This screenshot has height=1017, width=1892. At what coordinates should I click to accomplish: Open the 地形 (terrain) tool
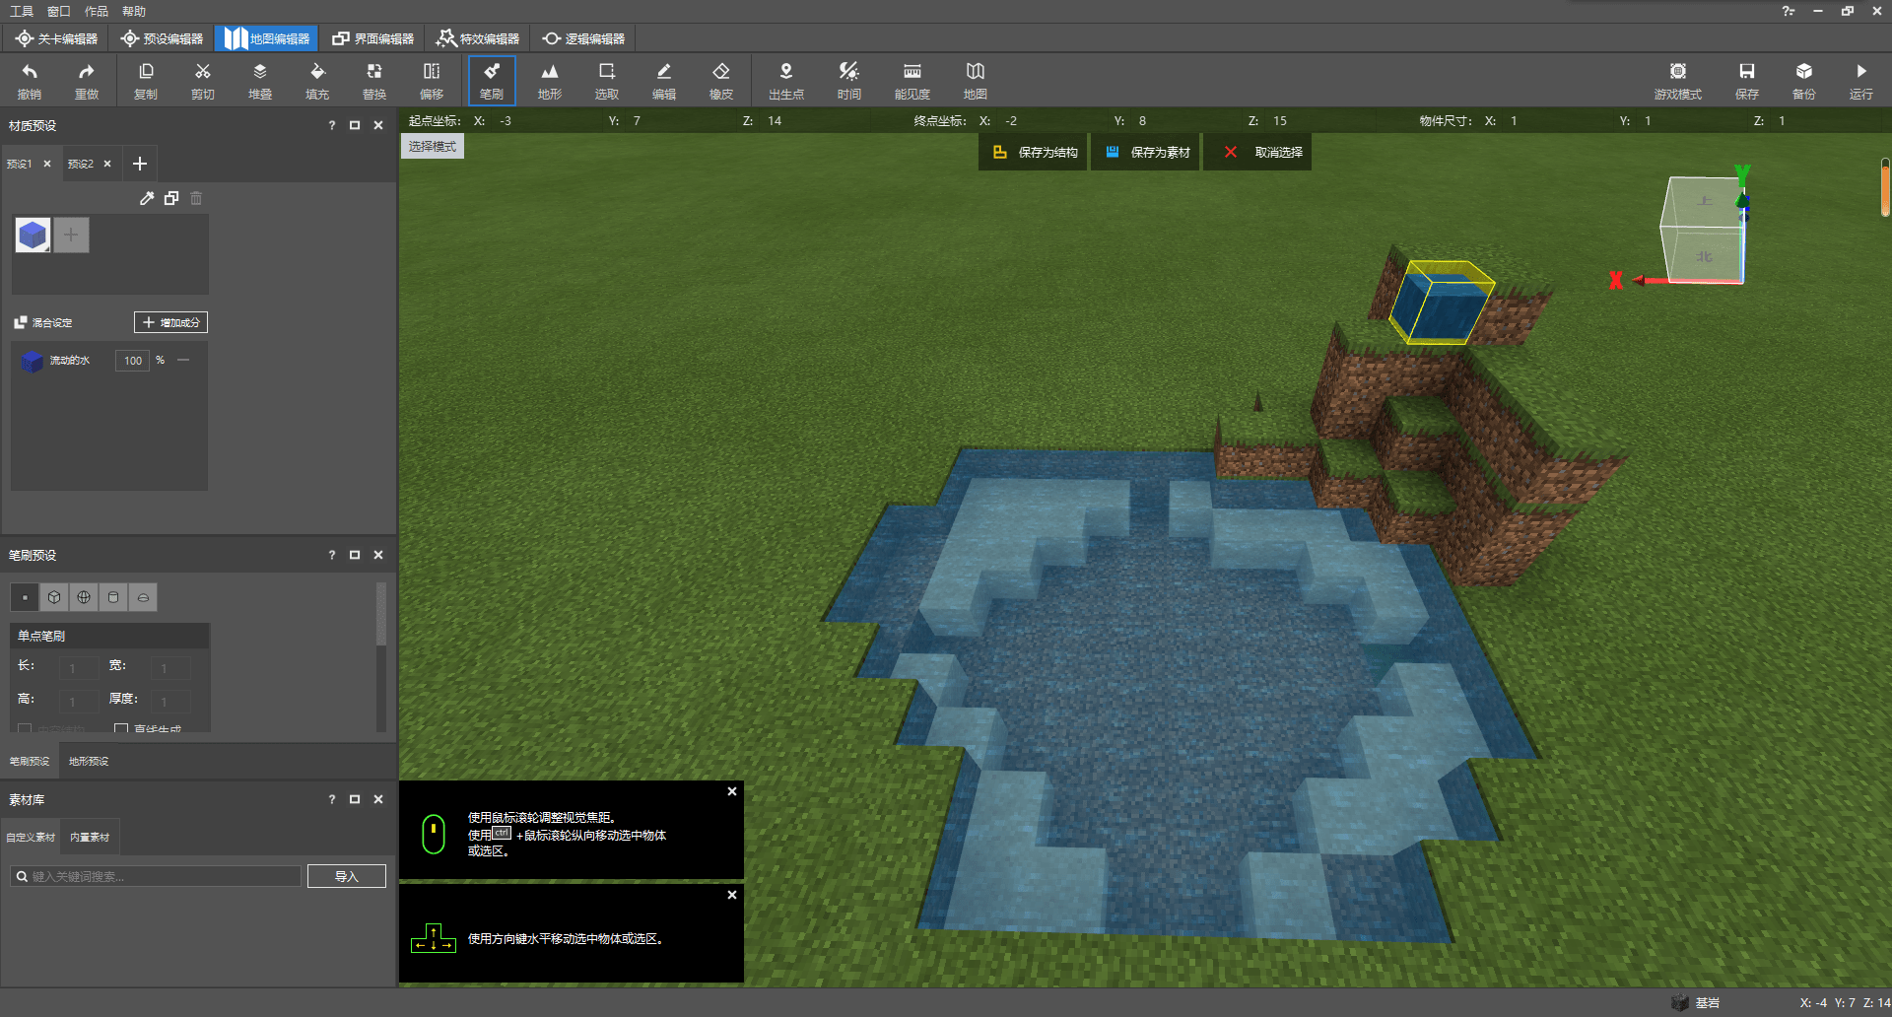550,81
